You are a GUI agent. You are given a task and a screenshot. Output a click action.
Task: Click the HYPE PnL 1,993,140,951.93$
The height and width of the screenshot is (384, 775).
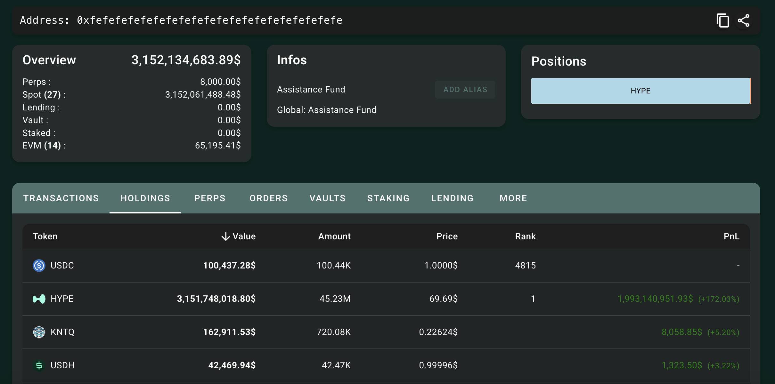pos(655,299)
